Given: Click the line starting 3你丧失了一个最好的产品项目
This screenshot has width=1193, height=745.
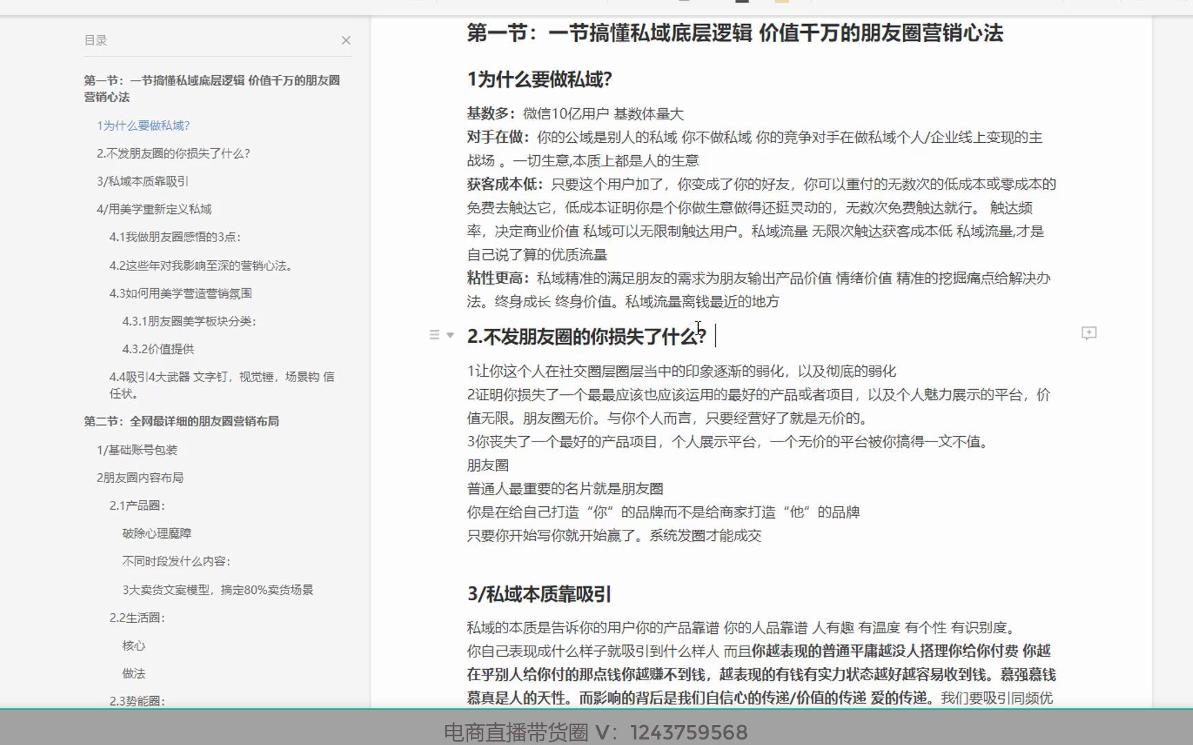Looking at the screenshot, I should (728, 441).
